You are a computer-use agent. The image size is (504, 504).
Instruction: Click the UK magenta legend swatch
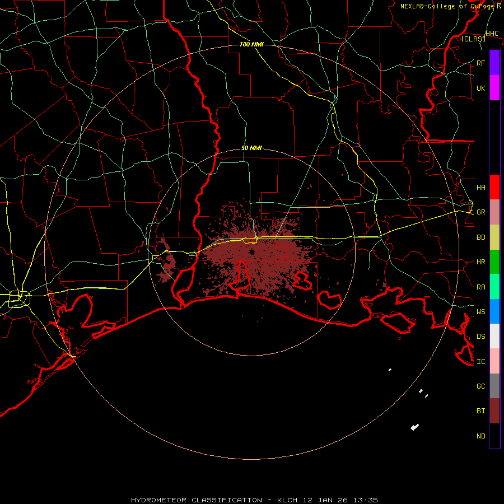494,88
